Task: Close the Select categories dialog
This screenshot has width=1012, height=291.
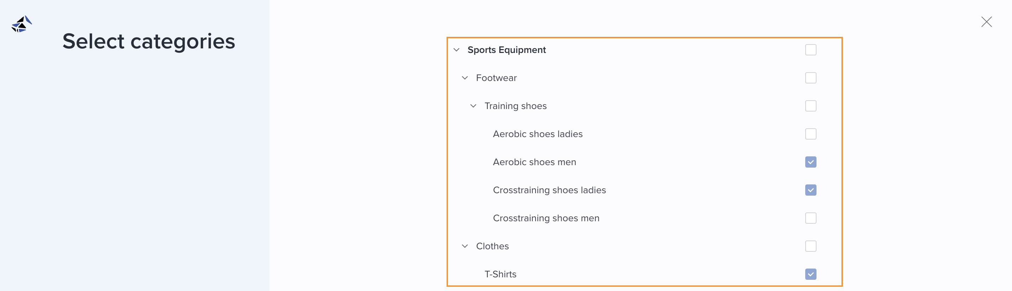Action: [x=986, y=22]
